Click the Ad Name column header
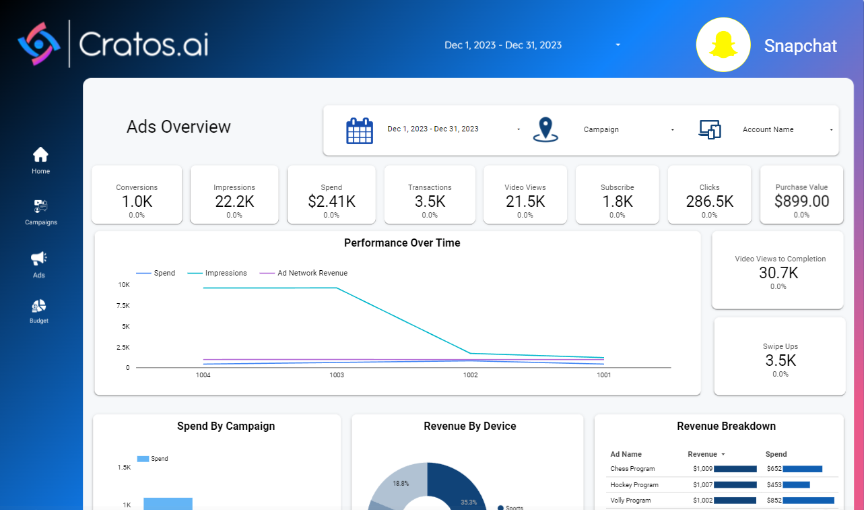Screen dimensions: 864x510 click(626, 455)
